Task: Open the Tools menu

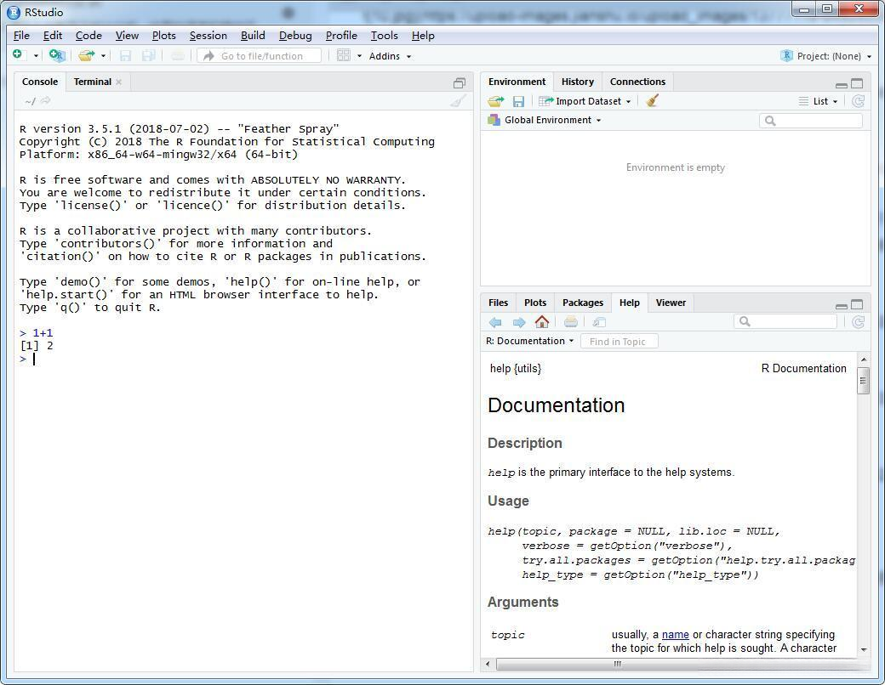Action: point(384,36)
